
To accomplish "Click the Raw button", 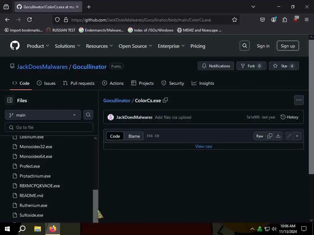I will (x=259, y=136).
